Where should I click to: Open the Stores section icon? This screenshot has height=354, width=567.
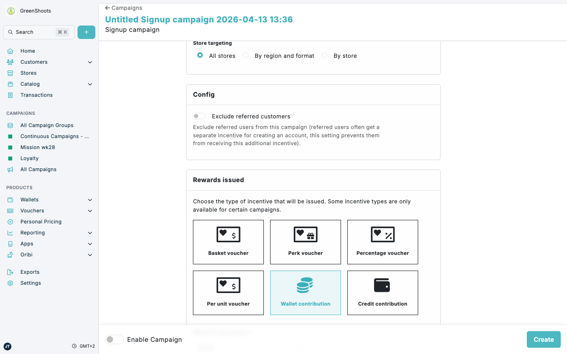click(x=10, y=73)
